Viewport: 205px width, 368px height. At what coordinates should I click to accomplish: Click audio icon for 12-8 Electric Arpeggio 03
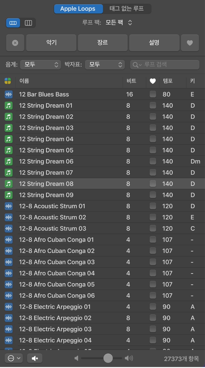[x=9, y=329]
